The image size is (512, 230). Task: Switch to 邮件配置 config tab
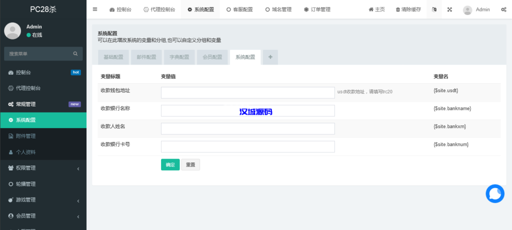146,57
